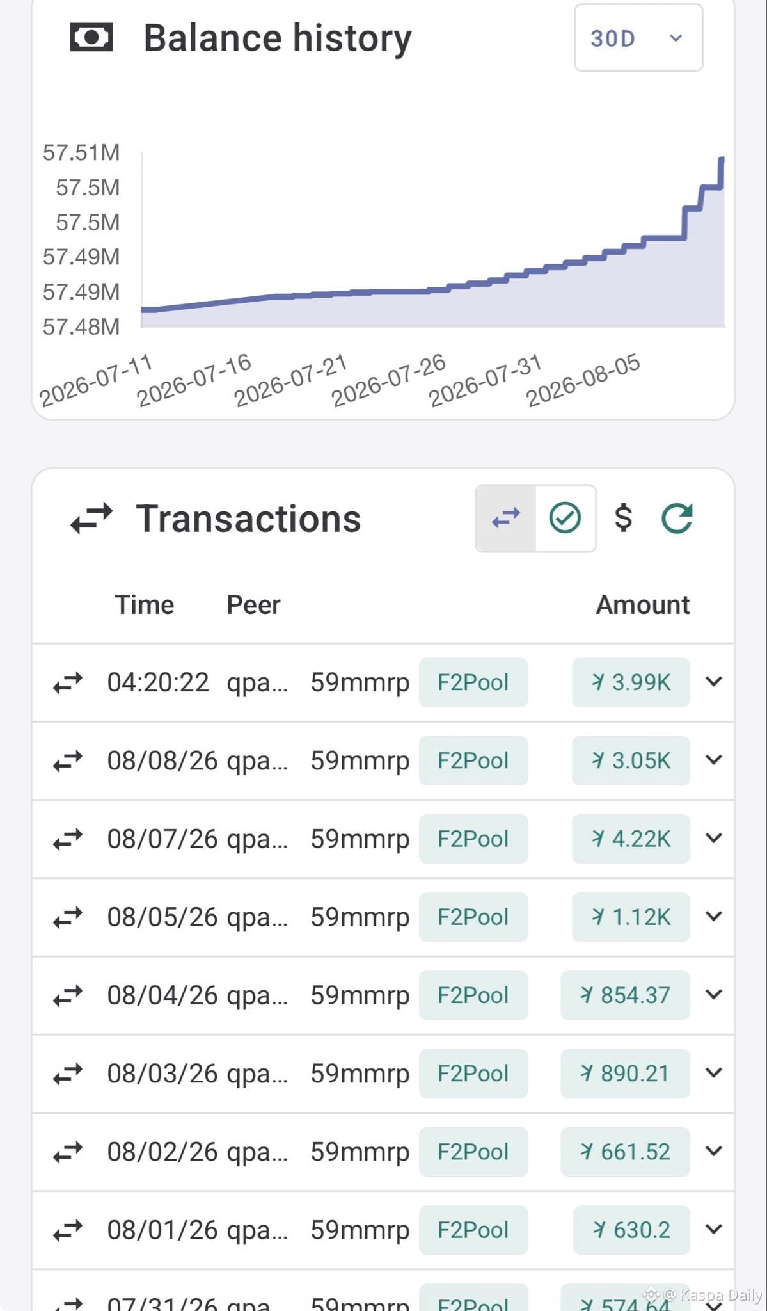Viewport: 767px width, 1311px height.
Task: Toggle the accepted checkmark filter
Action: [565, 519]
